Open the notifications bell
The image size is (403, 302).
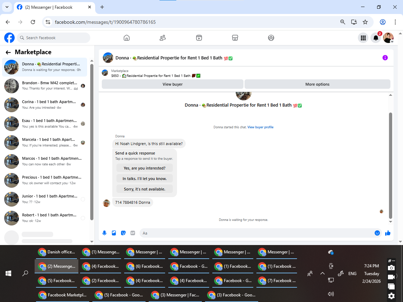(376, 38)
